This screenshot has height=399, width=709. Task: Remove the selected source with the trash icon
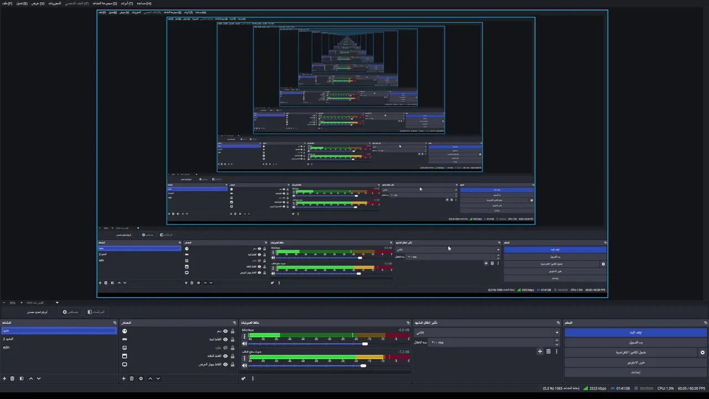coord(131,378)
